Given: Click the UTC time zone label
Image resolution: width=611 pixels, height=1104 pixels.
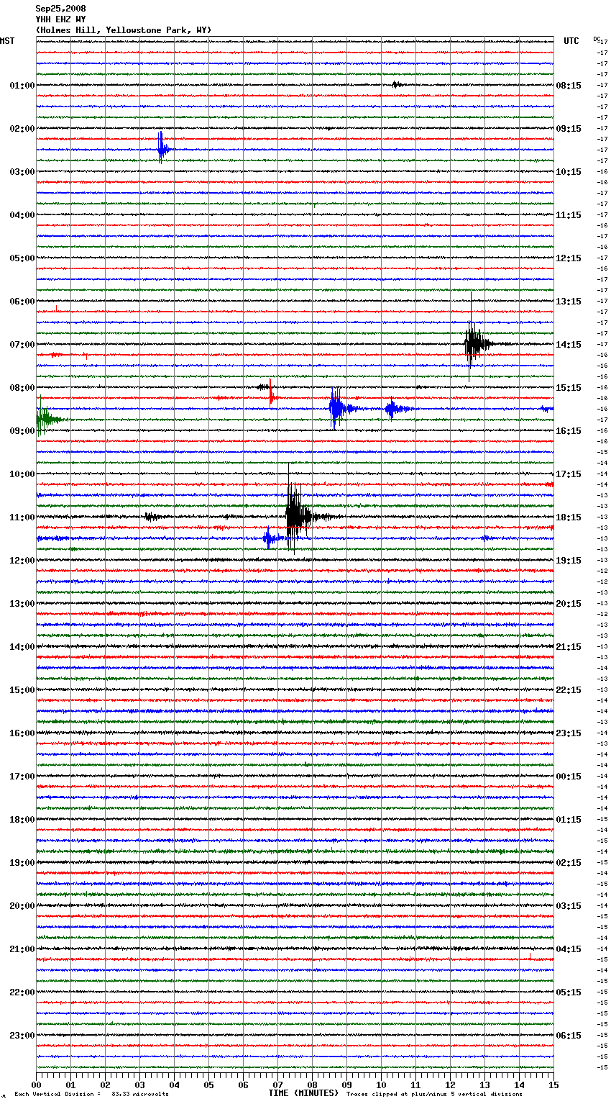Looking at the screenshot, I should click(x=571, y=41).
